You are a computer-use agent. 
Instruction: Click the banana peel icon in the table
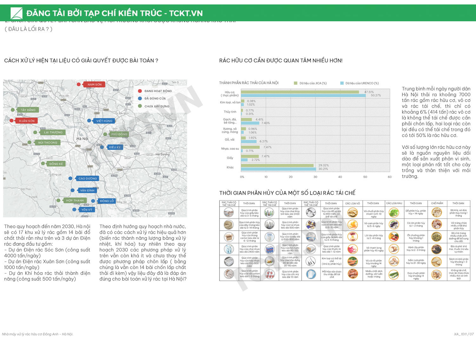[353, 212]
